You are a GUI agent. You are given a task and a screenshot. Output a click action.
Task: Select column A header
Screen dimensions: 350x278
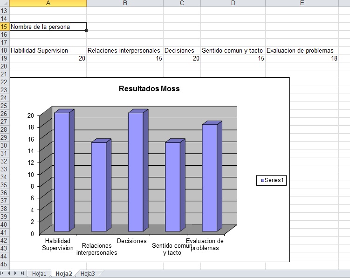[x=48, y=3]
